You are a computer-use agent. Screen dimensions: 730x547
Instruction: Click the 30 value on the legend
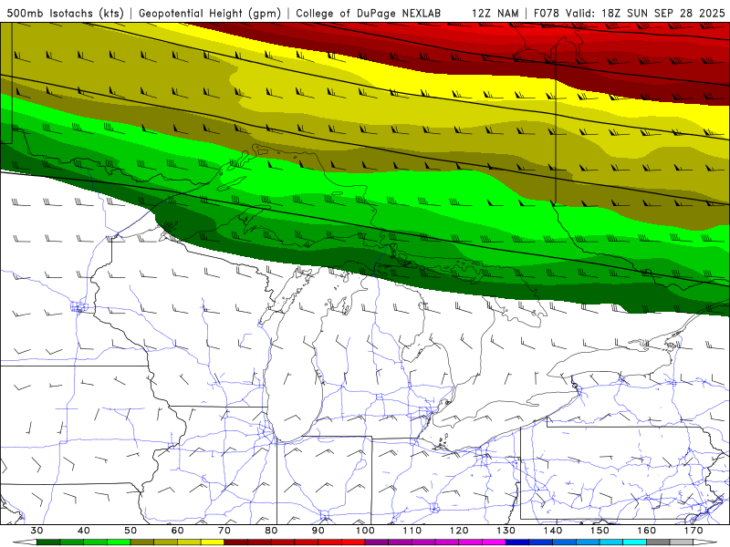[x=36, y=531]
